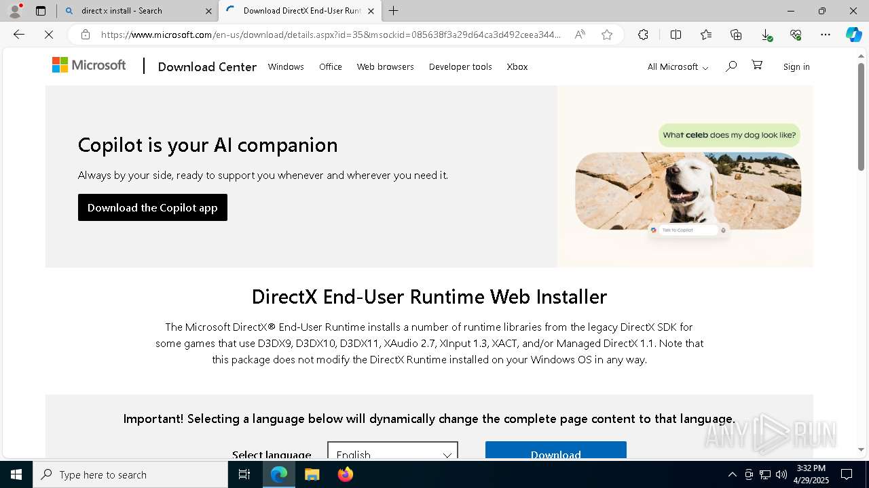
Task: Open the volume tray icon
Action: [x=781, y=474]
